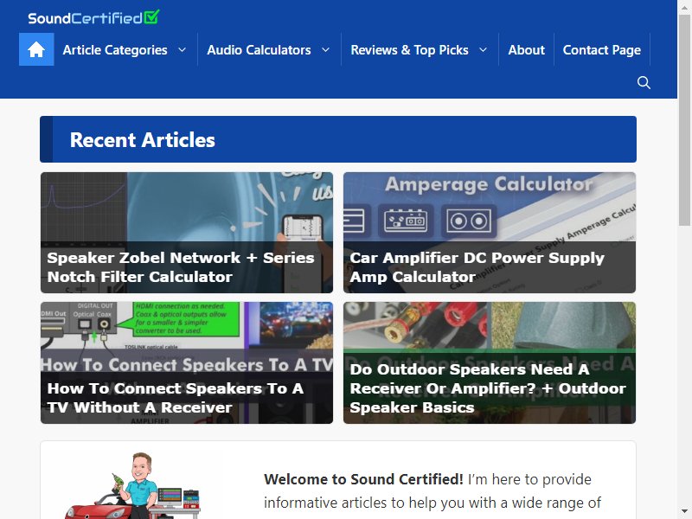The width and height of the screenshot is (692, 519).
Task: Click the SoundCertified logo
Action: [x=93, y=17]
